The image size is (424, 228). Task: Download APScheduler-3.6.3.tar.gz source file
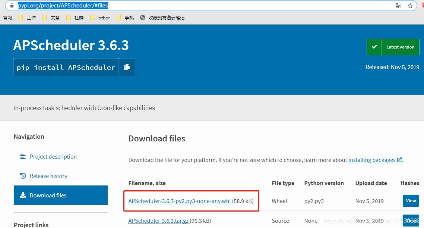[x=158, y=221]
